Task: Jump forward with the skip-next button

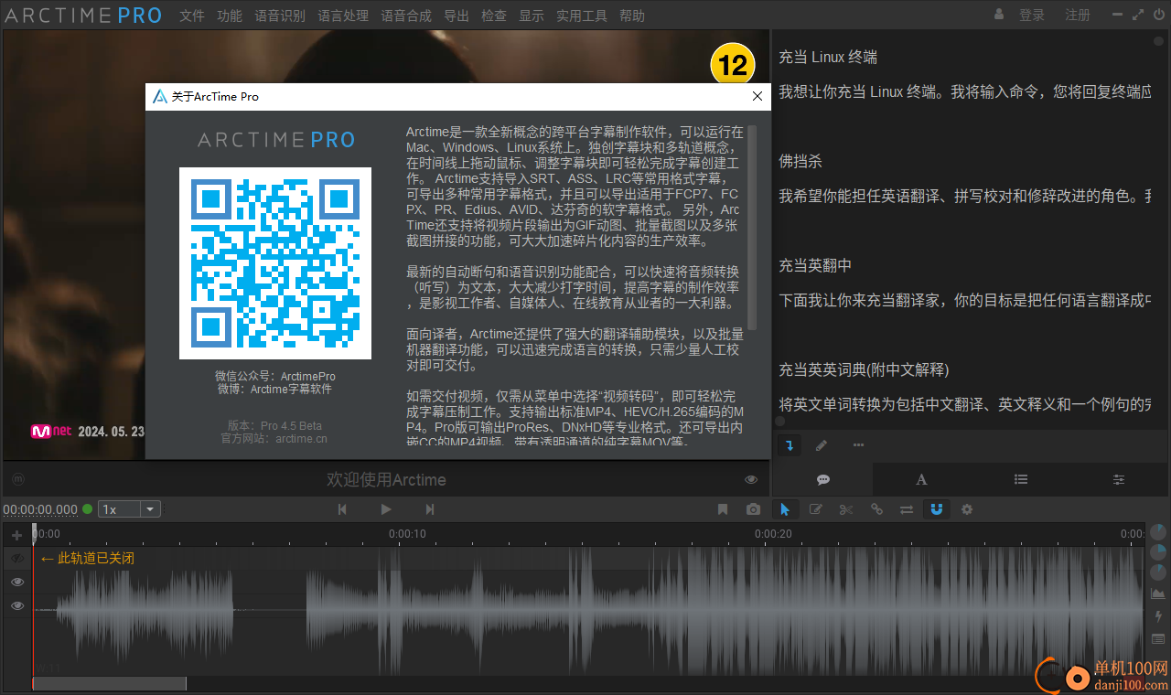Action: (x=430, y=509)
